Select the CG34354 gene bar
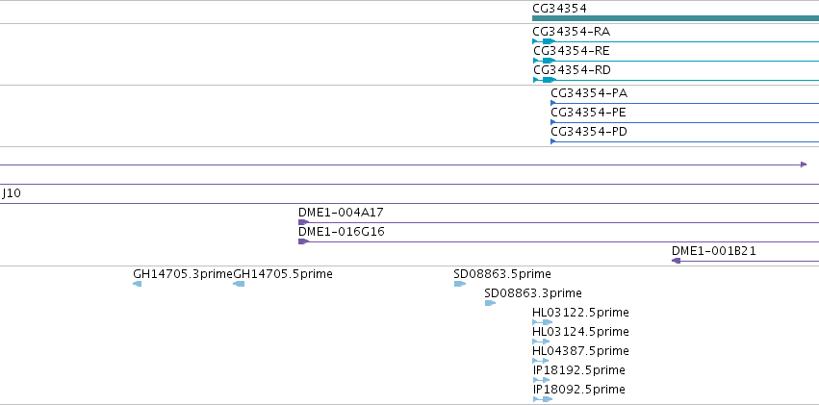Screen dimensions: 819x405 tap(676, 18)
